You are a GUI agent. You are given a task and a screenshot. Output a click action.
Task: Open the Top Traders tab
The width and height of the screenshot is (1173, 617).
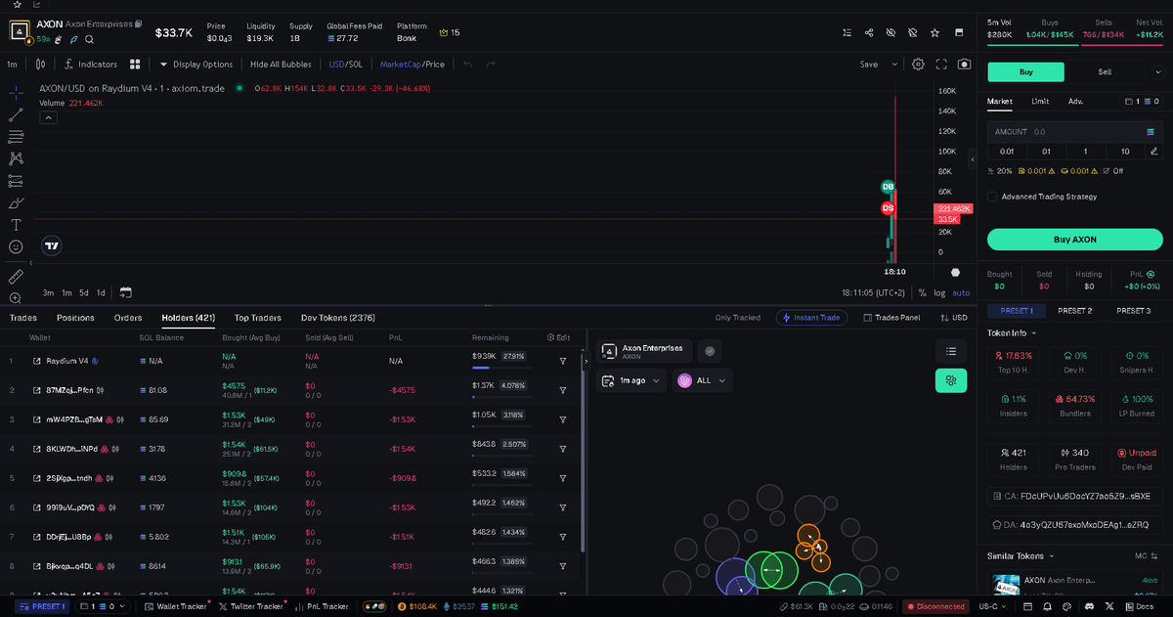(x=258, y=318)
